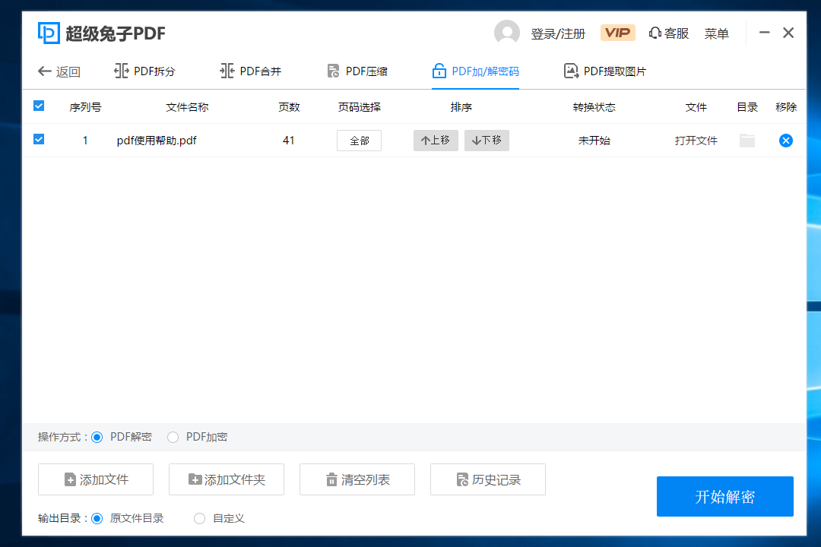Viewport: 821px width, 547px height.
Task: Open the 全部 page range selector
Action: coord(359,141)
